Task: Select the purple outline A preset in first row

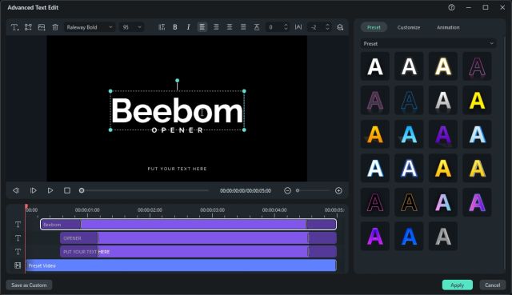Action: point(477,66)
